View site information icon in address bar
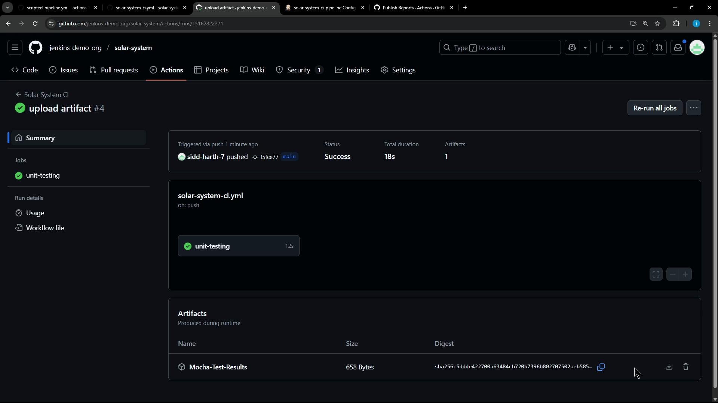This screenshot has width=718, height=403. point(51,24)
